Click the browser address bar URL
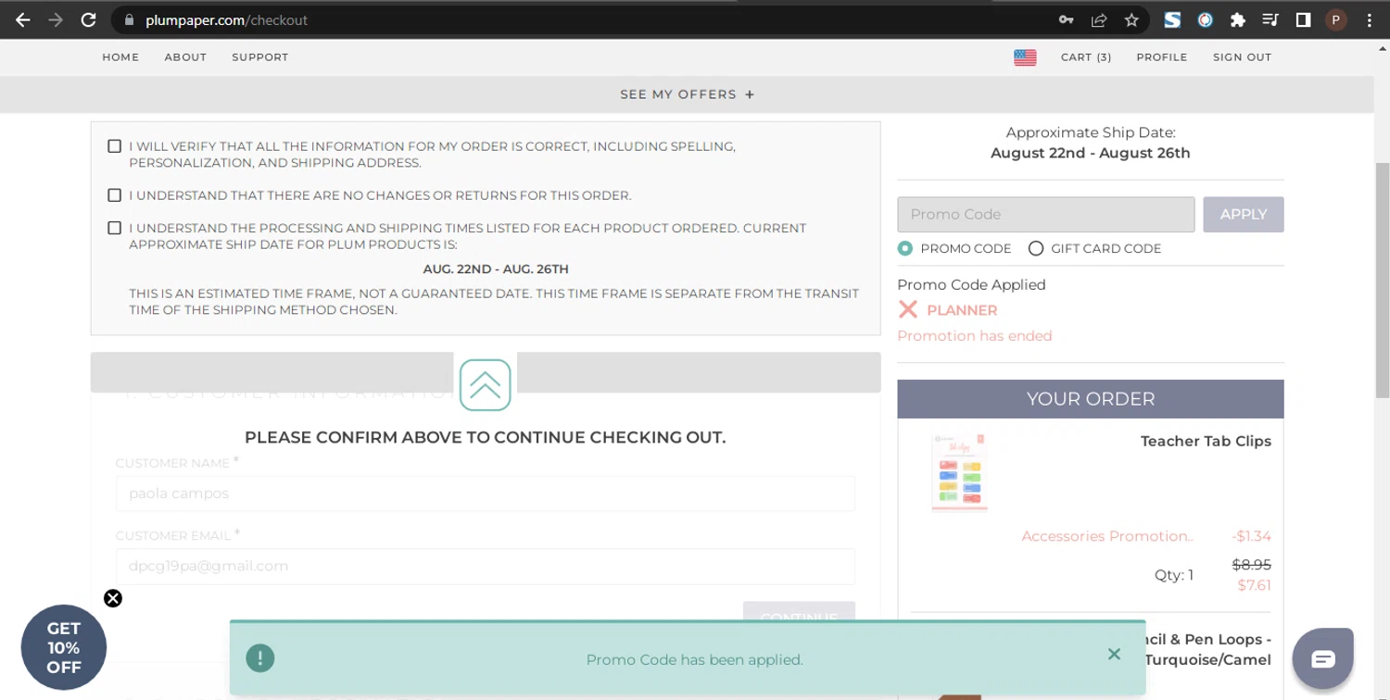This screenshot has width=1390, height=700. (227, 19)
